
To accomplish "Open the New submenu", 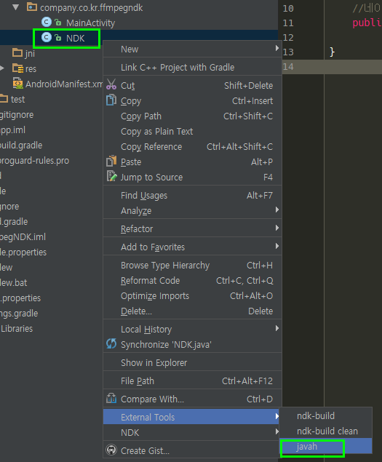I will [x=192, y=49].
